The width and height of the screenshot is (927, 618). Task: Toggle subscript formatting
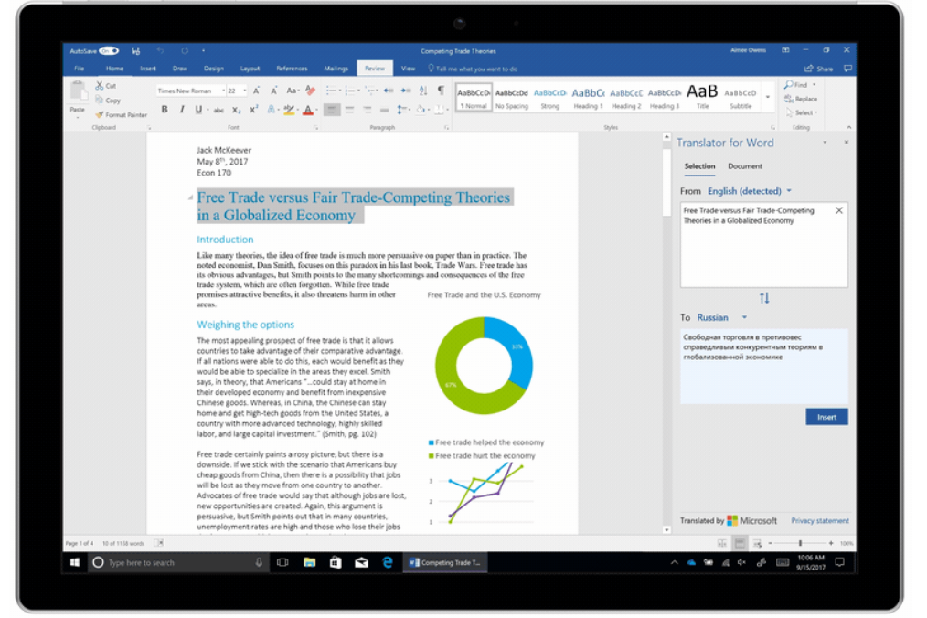click(236, 110)
